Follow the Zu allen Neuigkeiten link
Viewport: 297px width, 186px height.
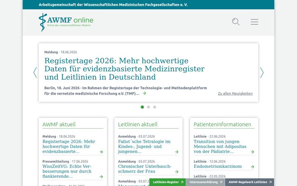[x=235, y=93]
